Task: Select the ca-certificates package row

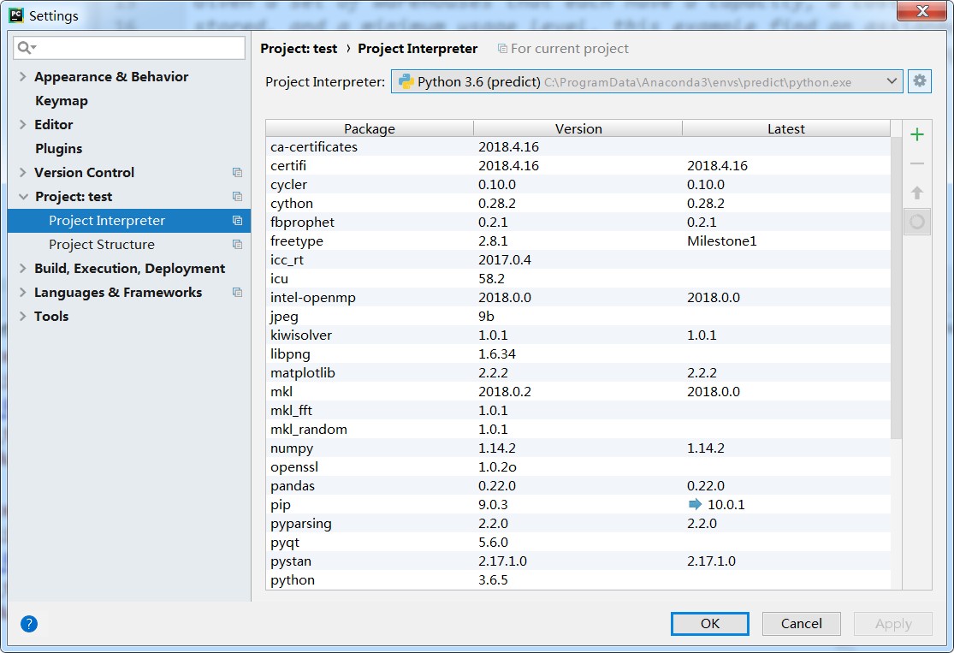Action: coord(578,146)
